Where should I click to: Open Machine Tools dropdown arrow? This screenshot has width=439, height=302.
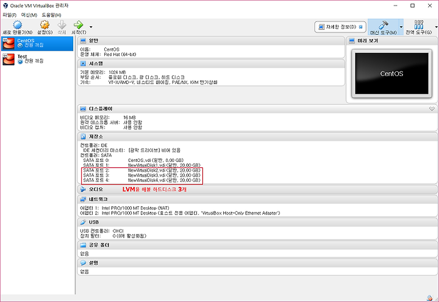401,27
